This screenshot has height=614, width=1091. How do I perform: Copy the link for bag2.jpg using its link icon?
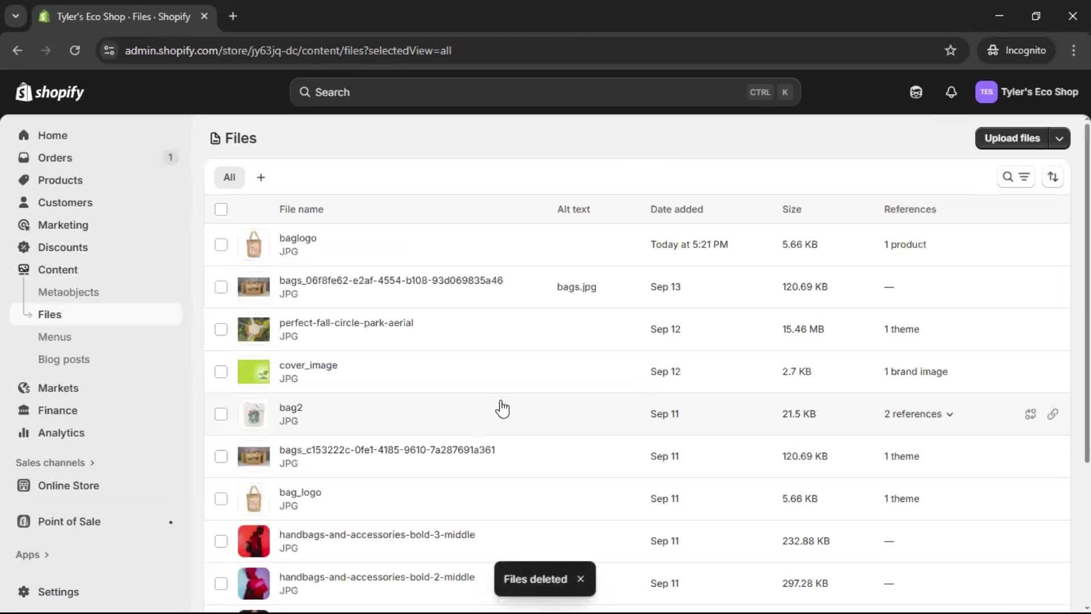point(1053,414)
